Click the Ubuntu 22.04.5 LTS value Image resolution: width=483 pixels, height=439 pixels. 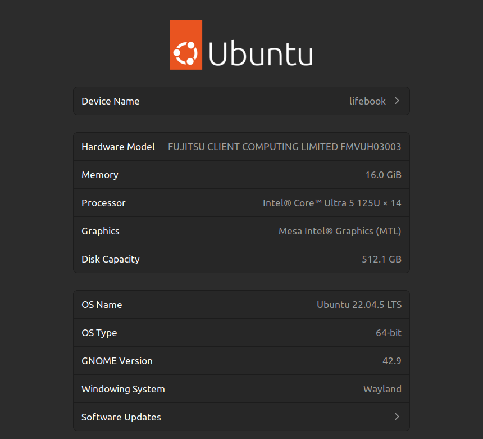359,305
